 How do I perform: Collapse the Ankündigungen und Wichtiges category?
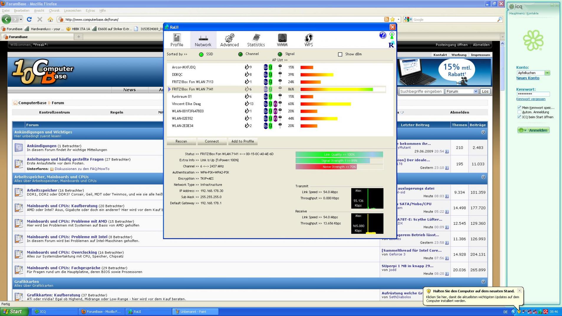(483, 132)
